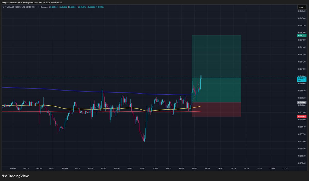The height and width of the screenshot is (181, 309).
Task: Click the 13:00 time axis label
Action: (272, 169)
